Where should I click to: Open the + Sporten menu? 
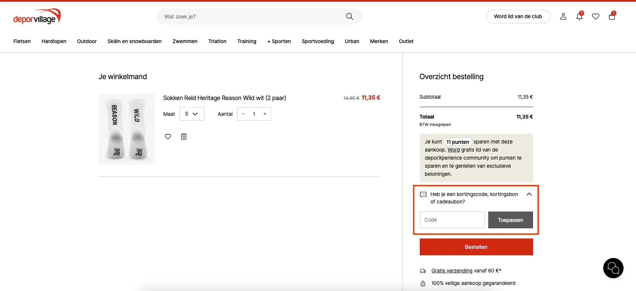pos(279,41)
